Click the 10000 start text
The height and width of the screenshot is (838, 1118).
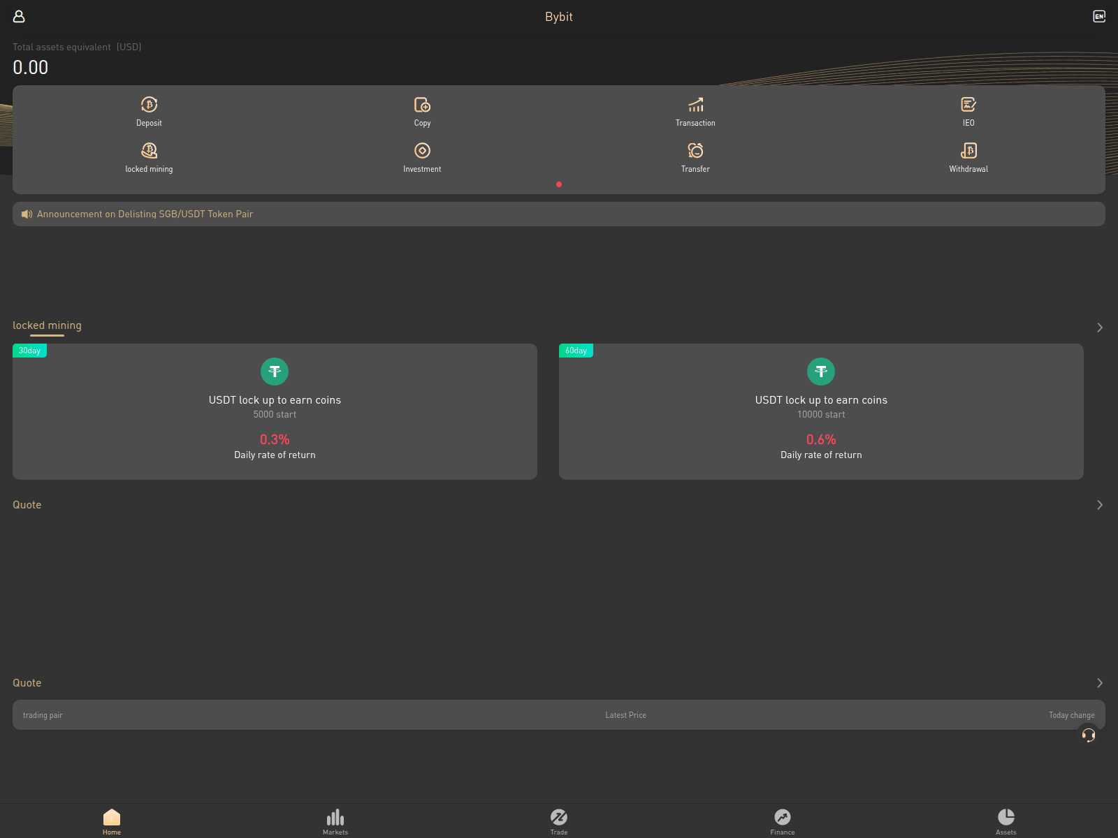click(x=821, y=415)
